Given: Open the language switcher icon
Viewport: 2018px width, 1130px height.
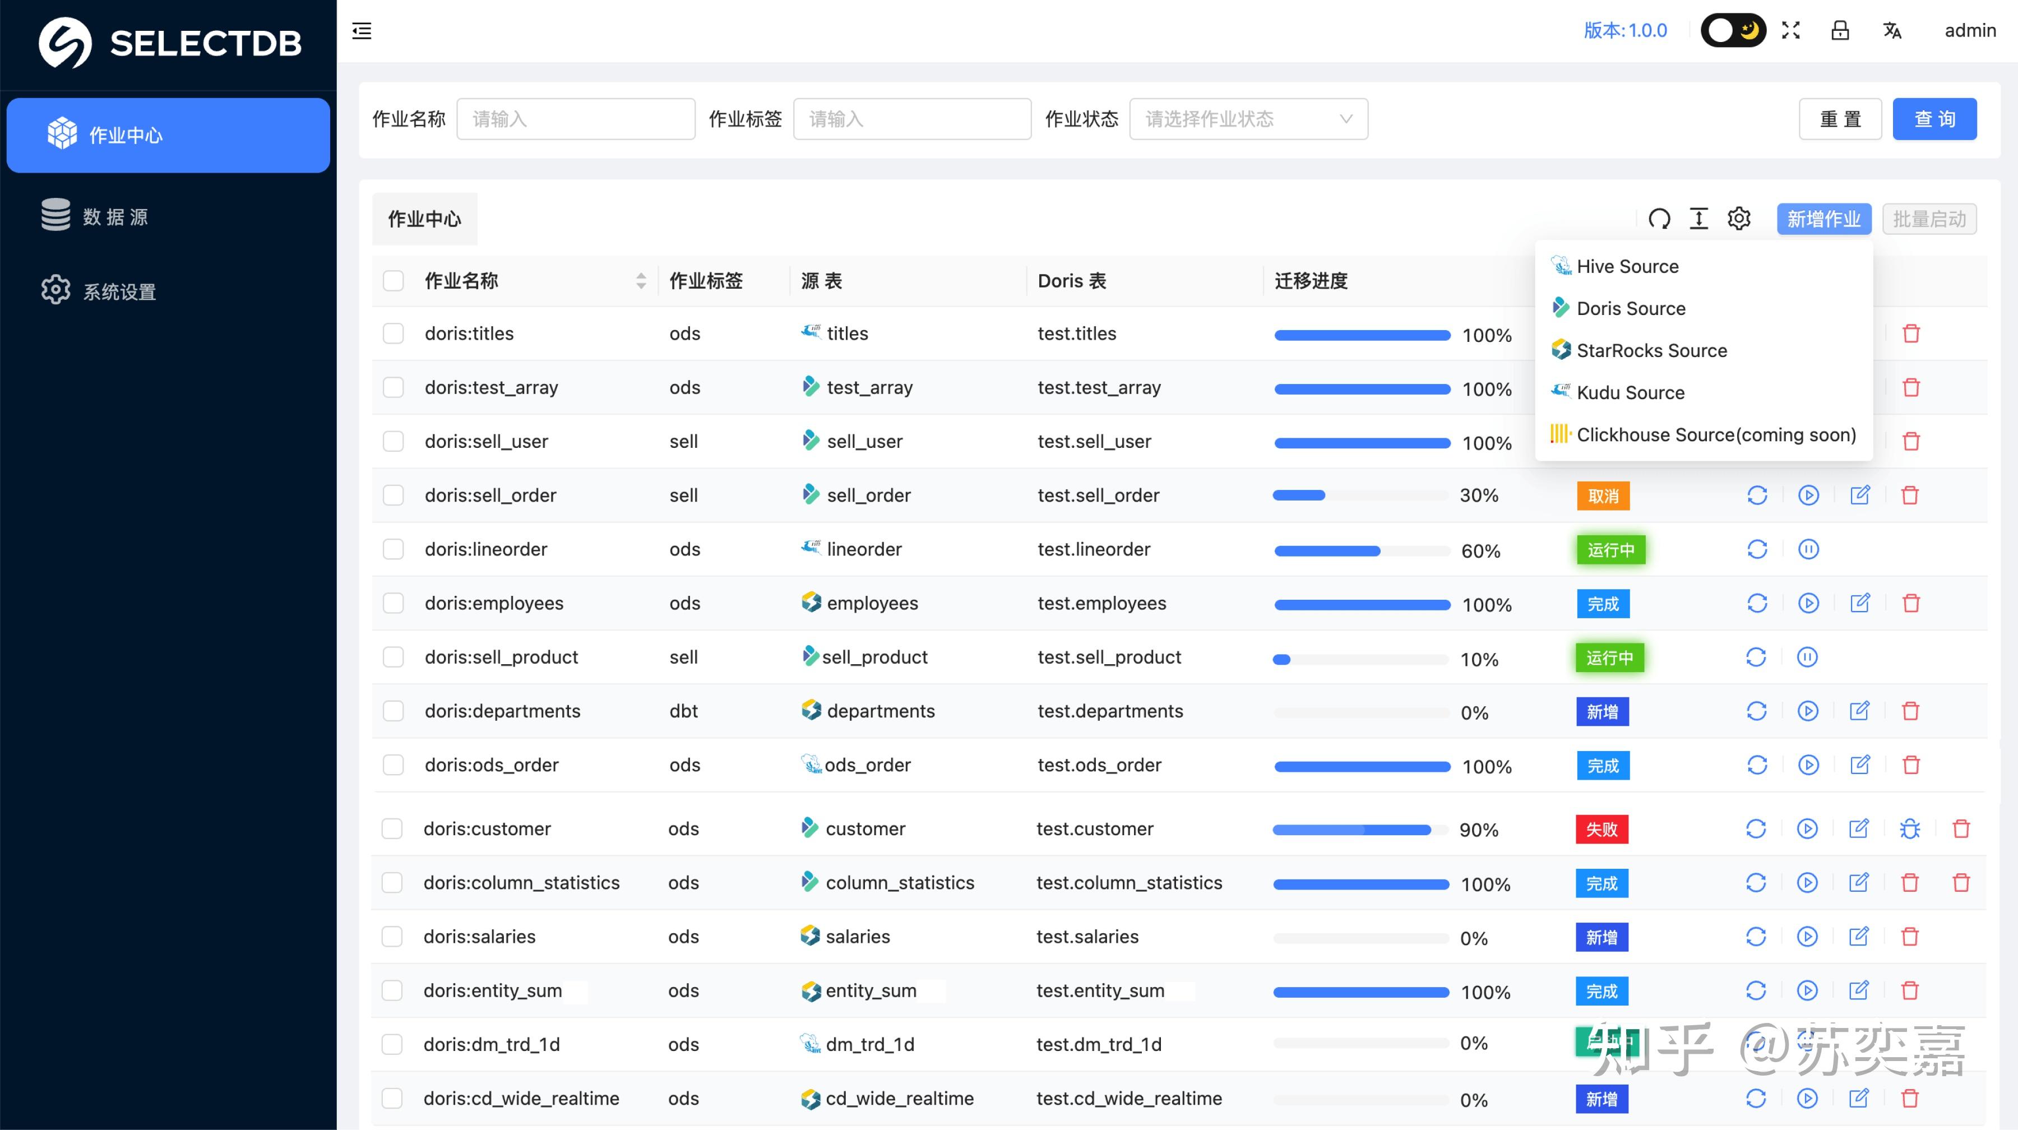Looking at the screenshot, I should tap(1892, 30).
